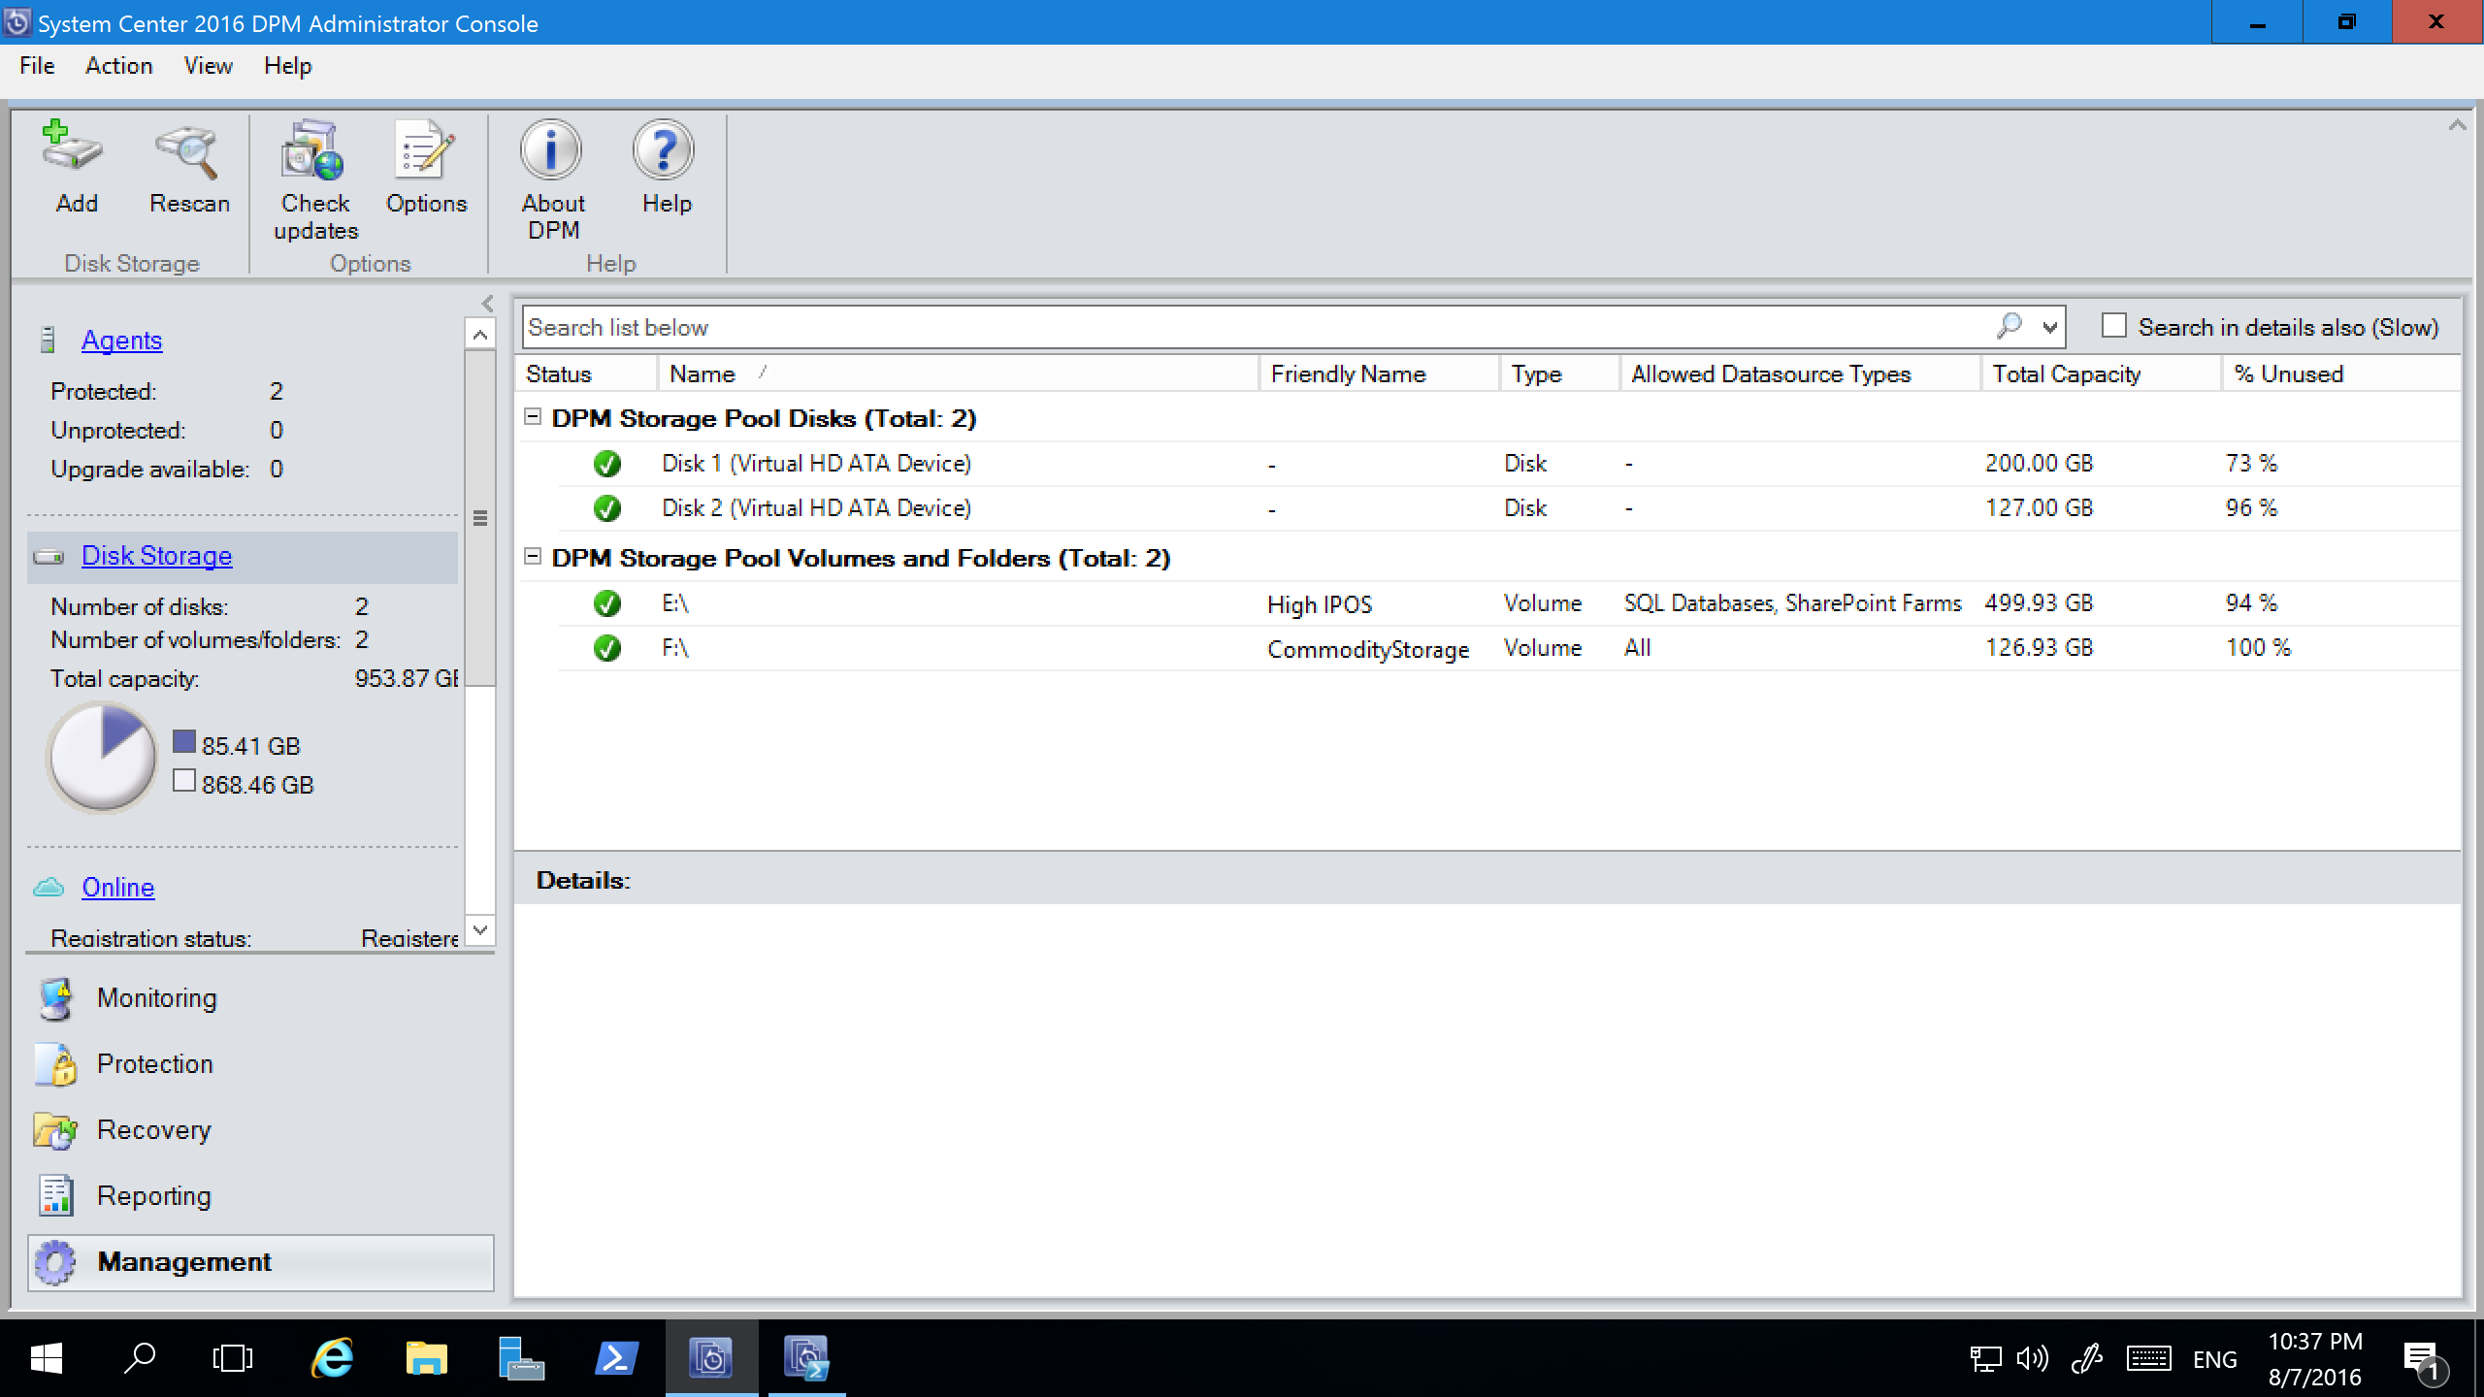This screenshot has width=2484, height=1397.
Task: Collapse DPM Storage Pool Volumes section
Action: (536, 558)
